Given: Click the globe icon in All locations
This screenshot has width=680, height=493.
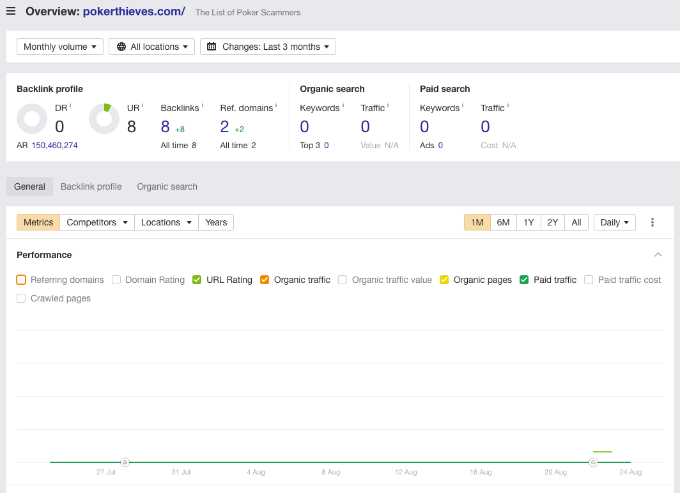Looking at the screenshot, I should click(x=121, y=47).
